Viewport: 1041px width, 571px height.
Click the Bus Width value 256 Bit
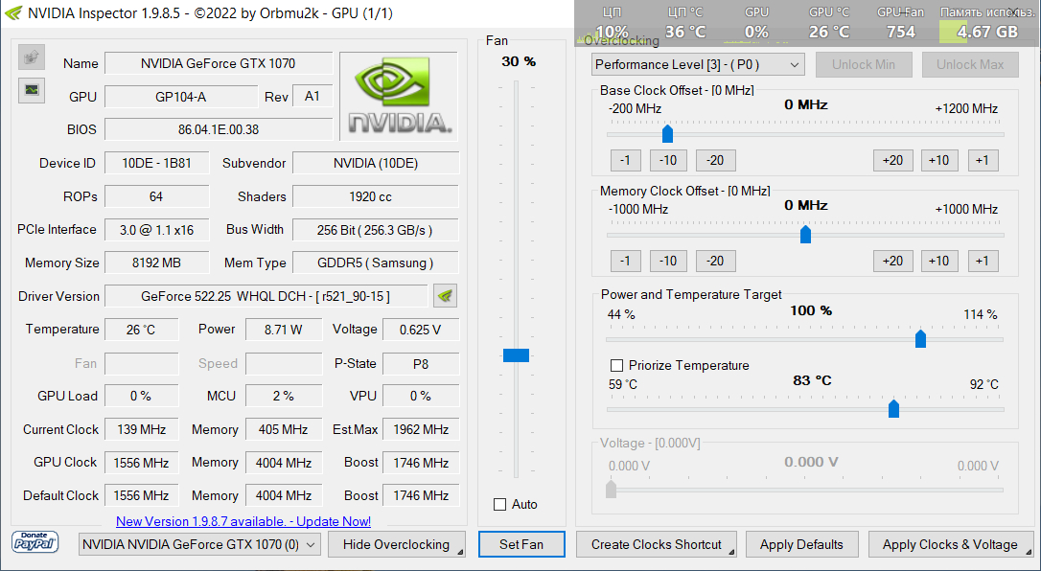375,230
